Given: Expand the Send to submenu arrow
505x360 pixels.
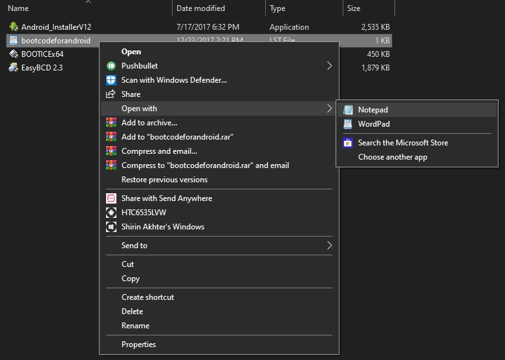Looking at the screenshot, I should [x=329, y=246].
